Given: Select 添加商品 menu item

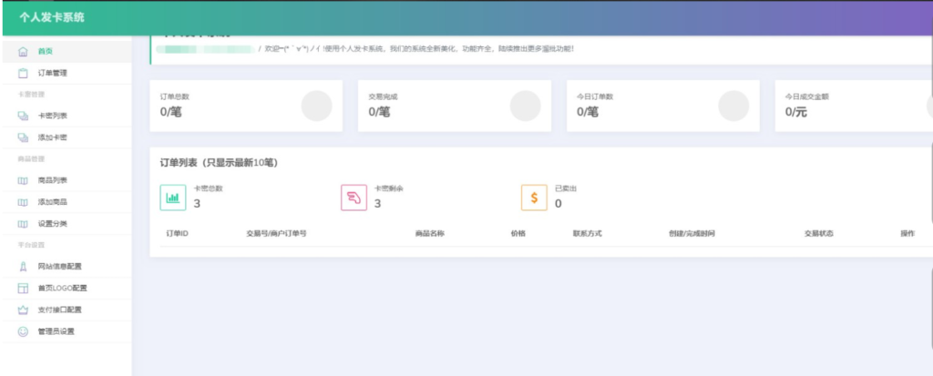Looking at the screenshot, I should [66, 202].
